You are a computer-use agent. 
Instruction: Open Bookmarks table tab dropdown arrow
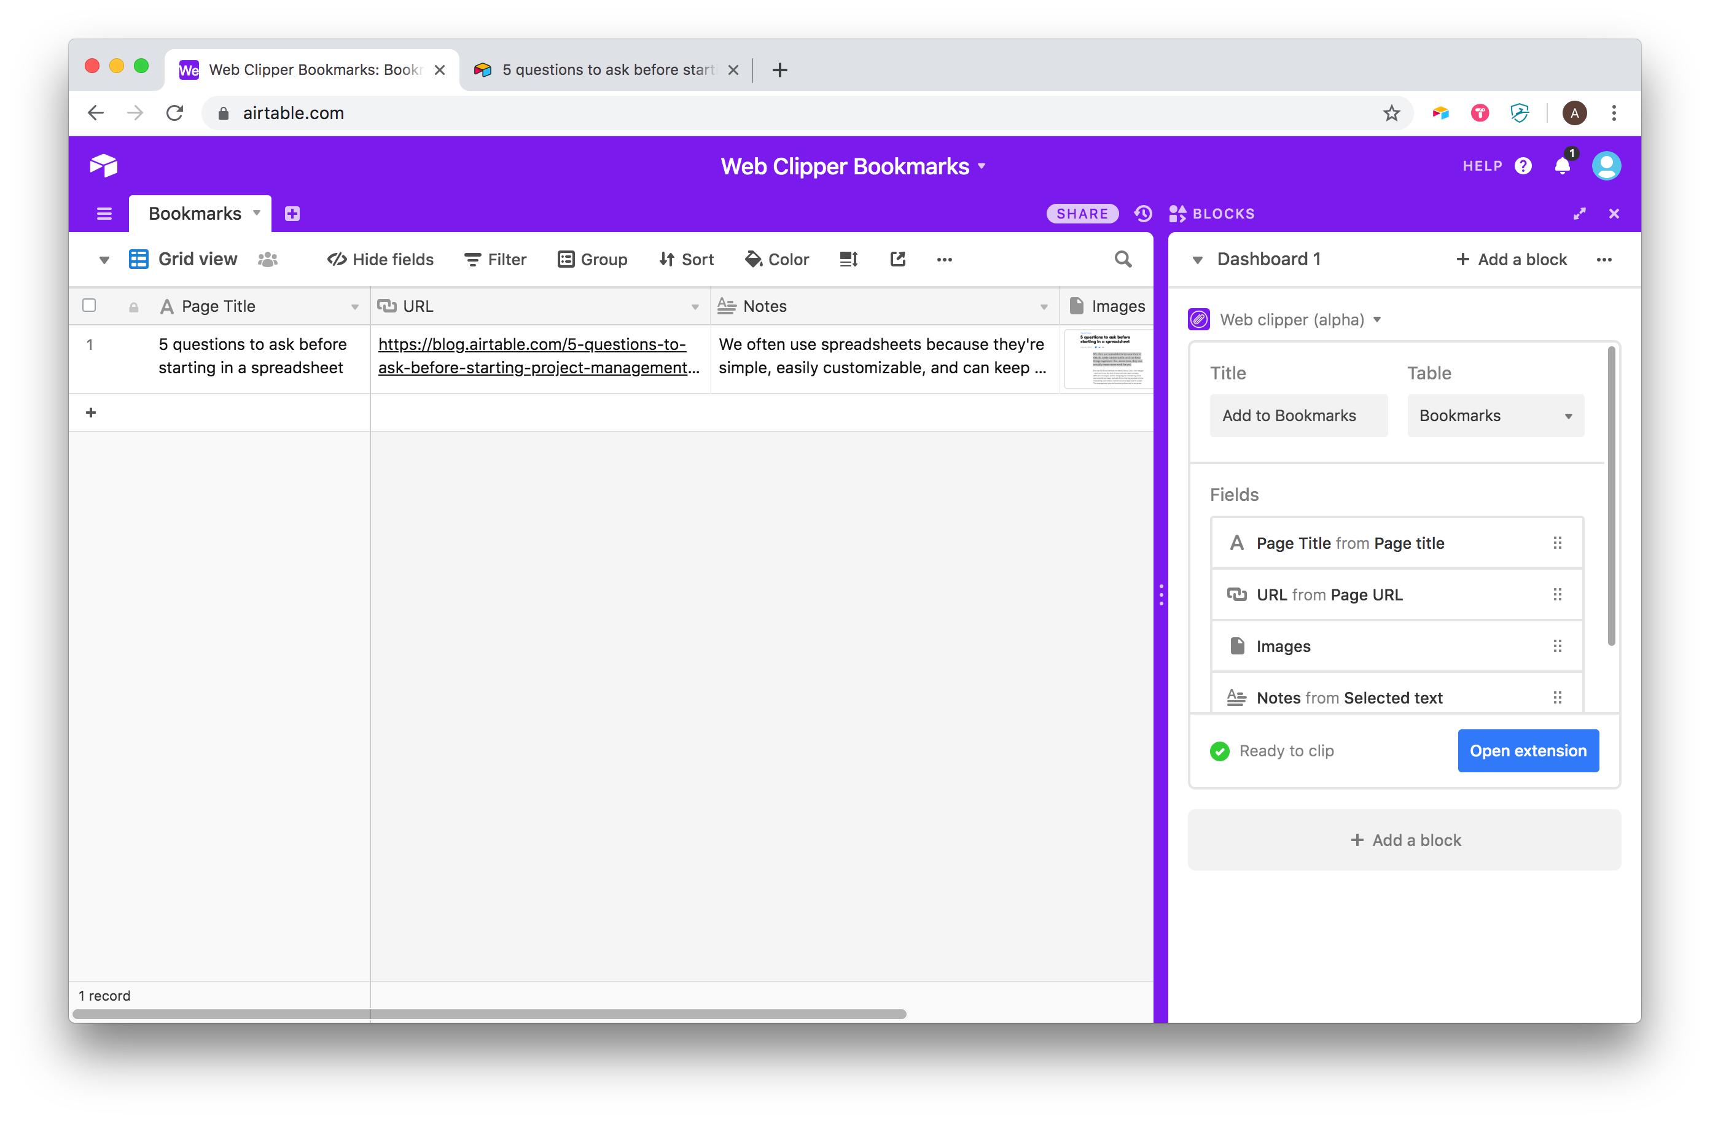pos(257,212)
